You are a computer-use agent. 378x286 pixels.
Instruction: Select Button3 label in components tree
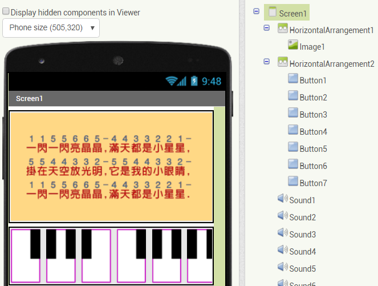pos(314,115)
